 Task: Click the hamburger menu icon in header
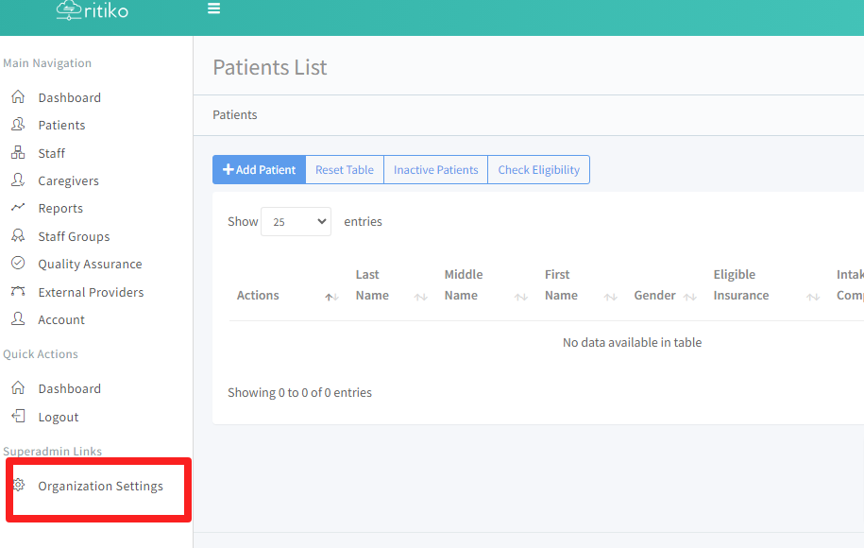click(214, 9)
